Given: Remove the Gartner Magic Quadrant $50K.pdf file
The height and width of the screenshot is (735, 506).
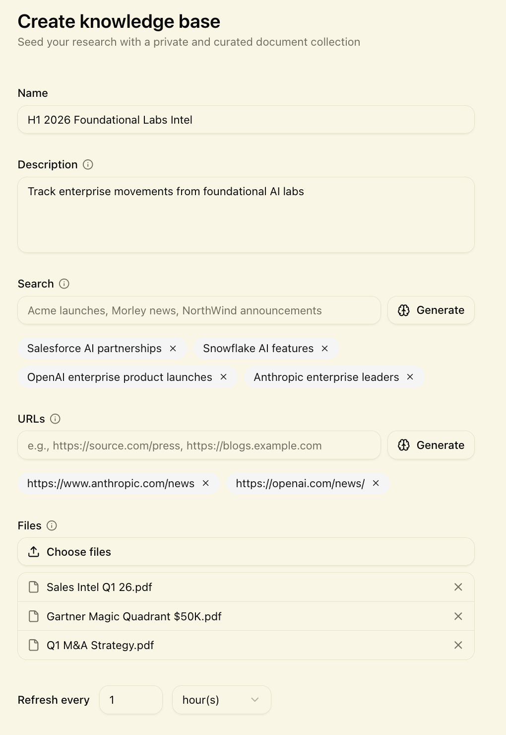Looking at the screenshot, I should pyautogui.click(x=458, y=616).
